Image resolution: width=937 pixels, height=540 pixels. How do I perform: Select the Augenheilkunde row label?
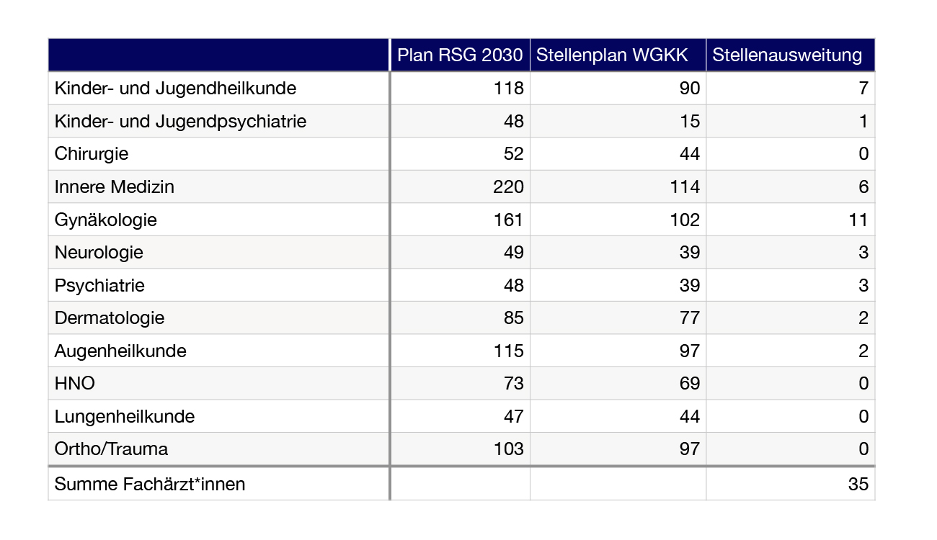pos(120,351)
